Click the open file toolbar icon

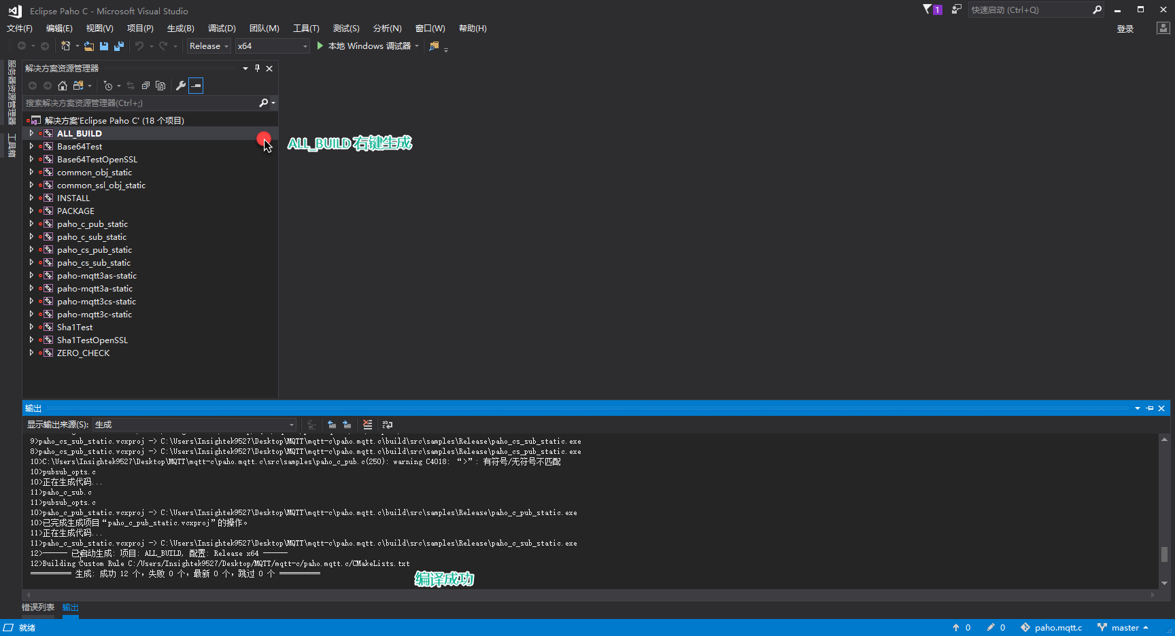(x=89, y=46)
